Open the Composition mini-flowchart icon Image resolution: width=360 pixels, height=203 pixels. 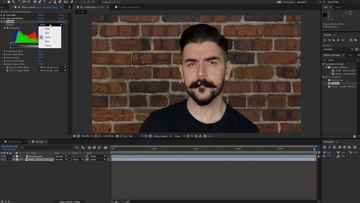click(76, 148)
